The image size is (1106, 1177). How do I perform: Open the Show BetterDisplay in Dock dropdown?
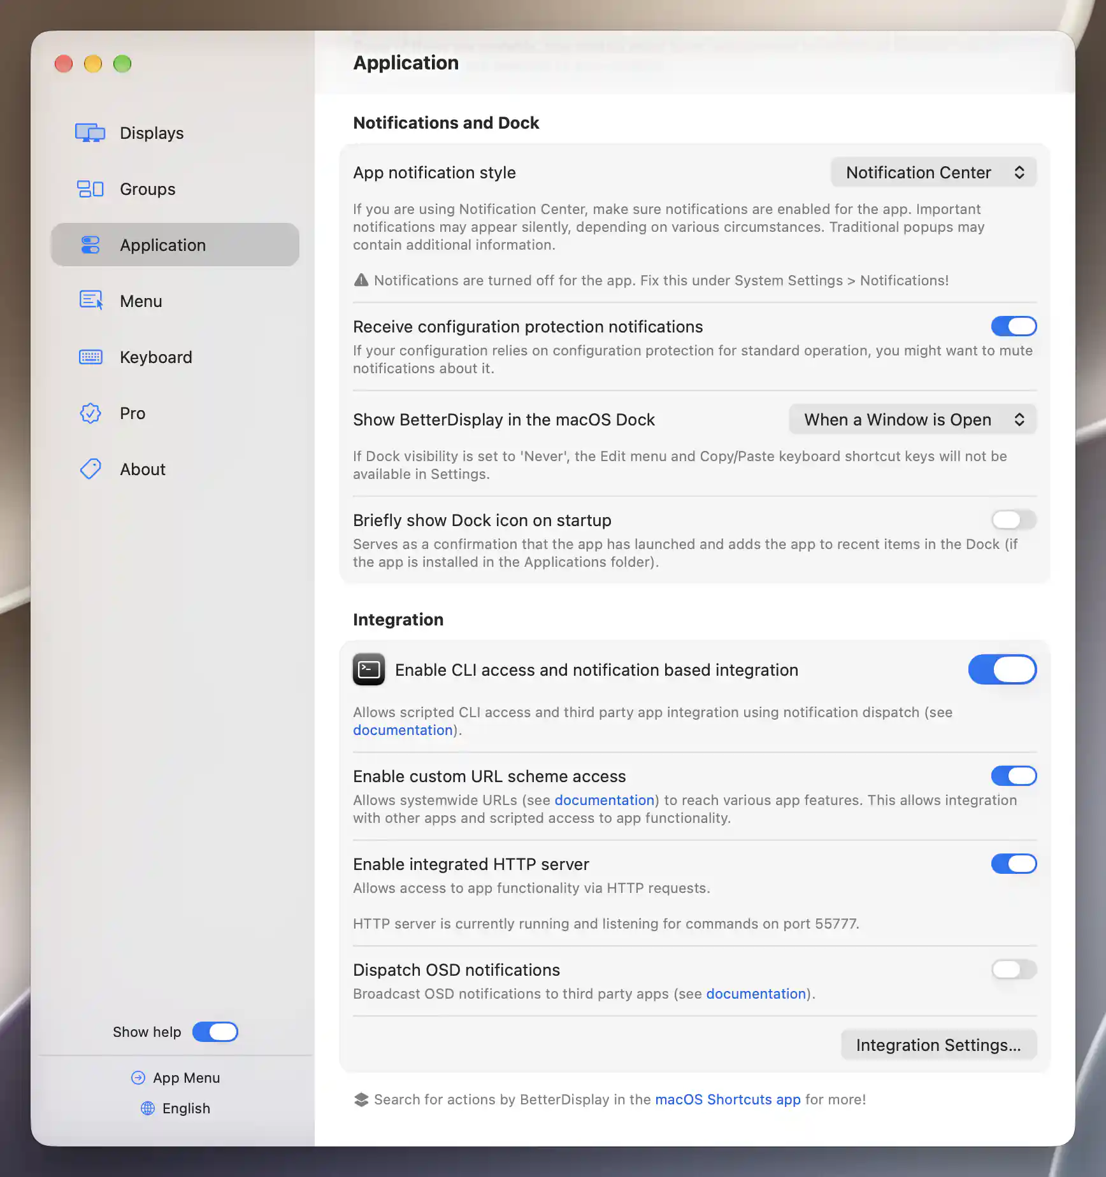coord(913,420)
